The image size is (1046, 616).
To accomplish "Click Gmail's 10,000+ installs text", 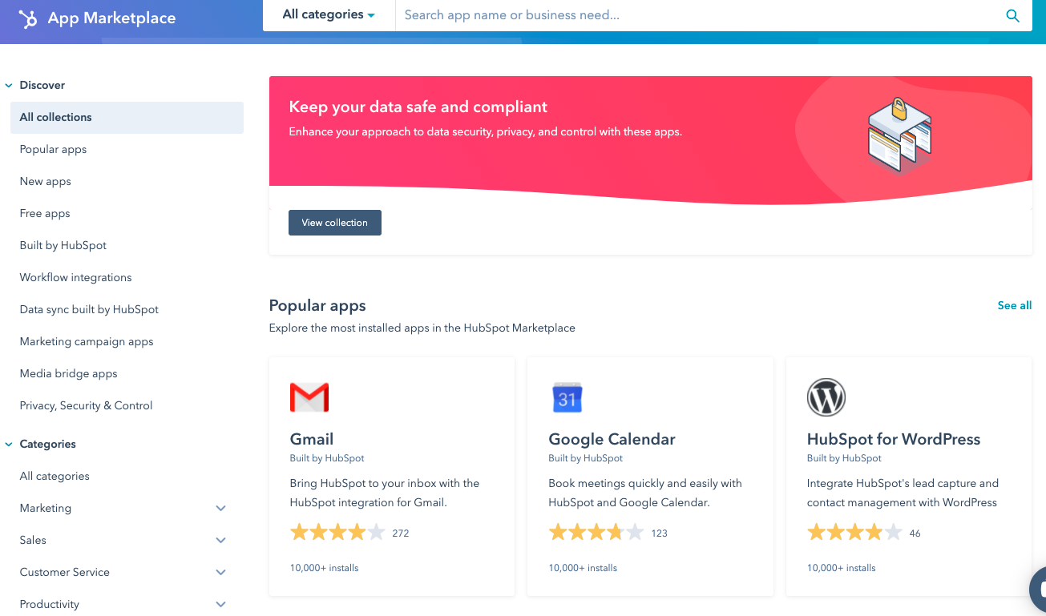I will pyautogui.click(x=325, y=568).
